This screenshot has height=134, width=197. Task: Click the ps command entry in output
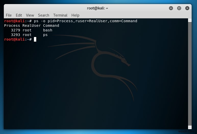coord(45,35)
